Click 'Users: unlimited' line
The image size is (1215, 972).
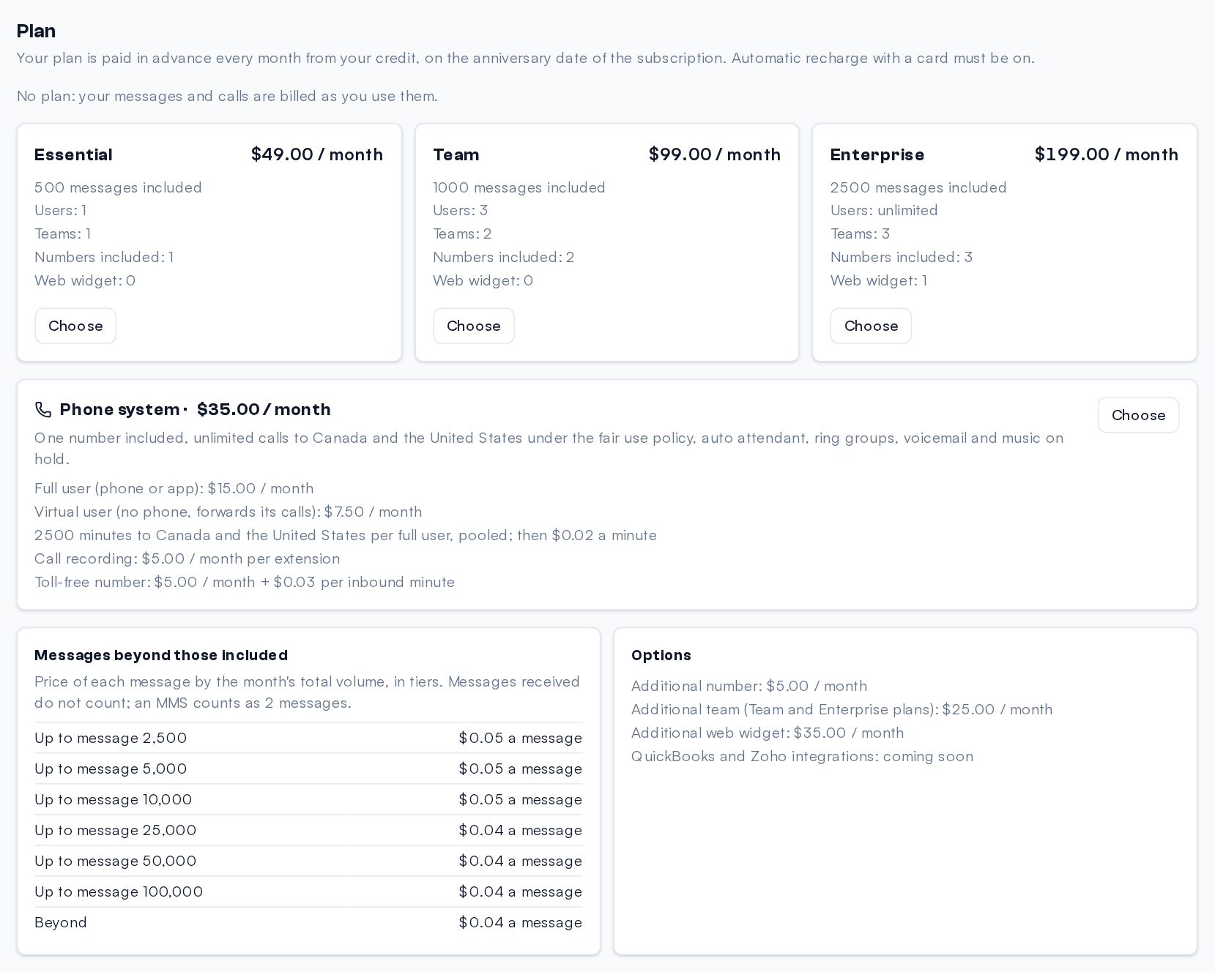[884, 211]
